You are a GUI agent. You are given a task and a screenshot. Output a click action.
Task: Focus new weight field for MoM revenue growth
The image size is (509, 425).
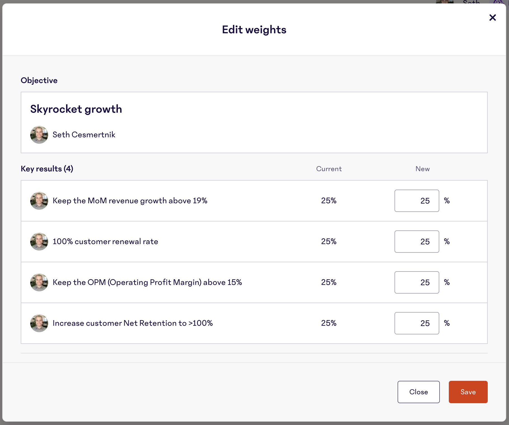[417, 201]
